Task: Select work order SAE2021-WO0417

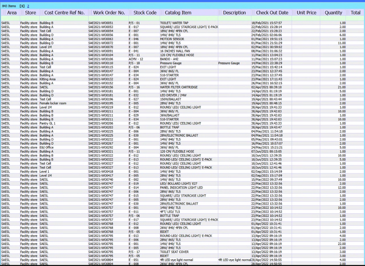Action: pyautogui.click(x=101, y=176)
